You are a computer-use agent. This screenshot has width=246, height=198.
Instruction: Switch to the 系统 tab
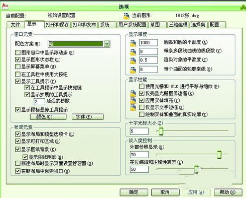107,25
